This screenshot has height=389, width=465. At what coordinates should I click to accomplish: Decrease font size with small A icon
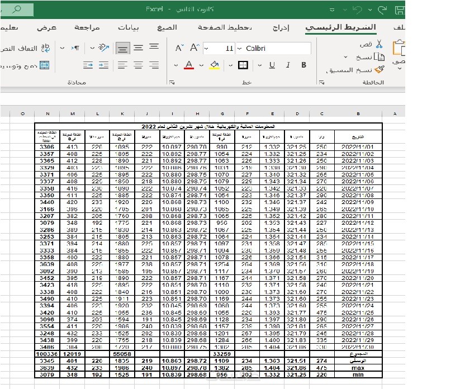pyautogui.click(x=179, y=48)
